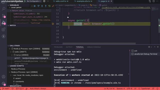Open notifications bell in status bar
The height and width of the screenshot is (90, 160).
pos(157,88)
